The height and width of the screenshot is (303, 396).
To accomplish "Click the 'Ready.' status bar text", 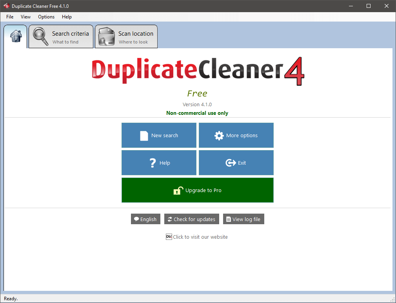I will pos(11,299).
